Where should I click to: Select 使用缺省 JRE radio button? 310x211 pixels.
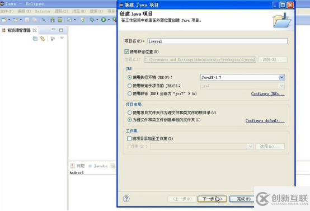point(129,93)
